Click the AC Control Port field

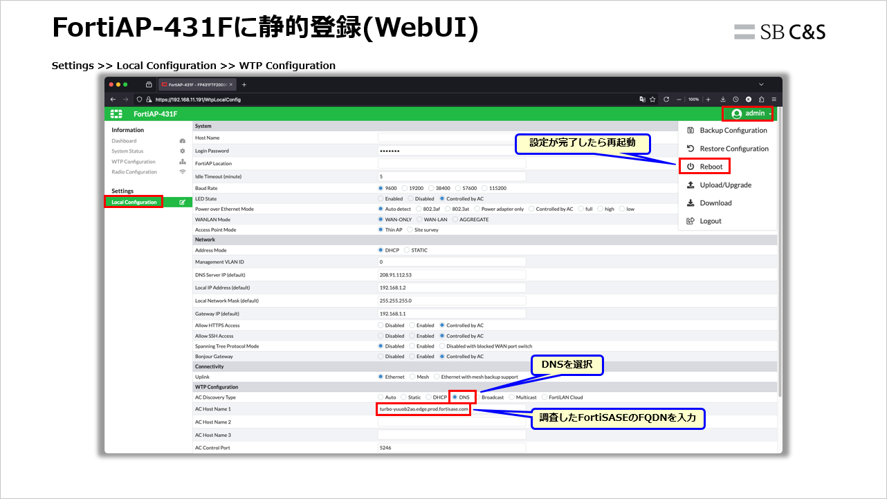452,448
